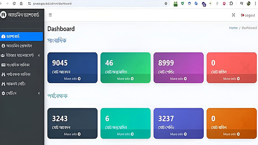Click the browser profile avatar
Screen dimensions: 258x145
(x=248, y=3)
